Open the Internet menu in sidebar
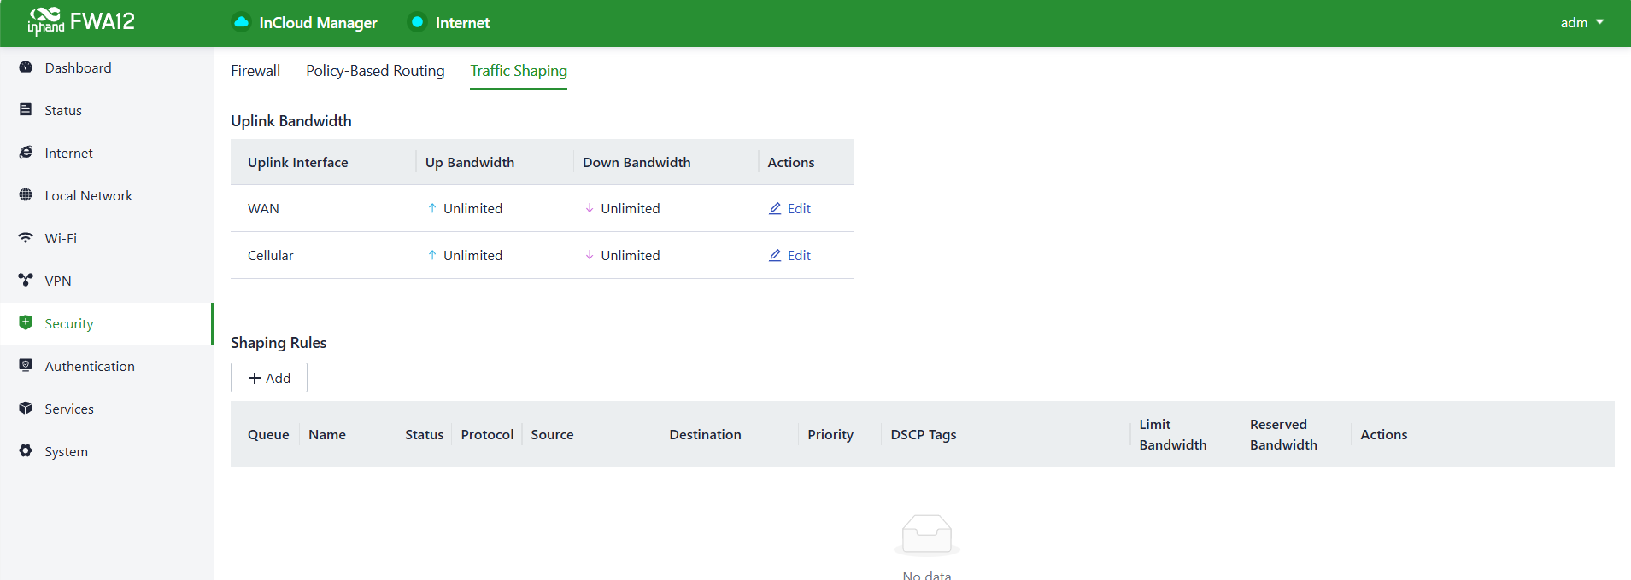 click(x=68, y=153)
